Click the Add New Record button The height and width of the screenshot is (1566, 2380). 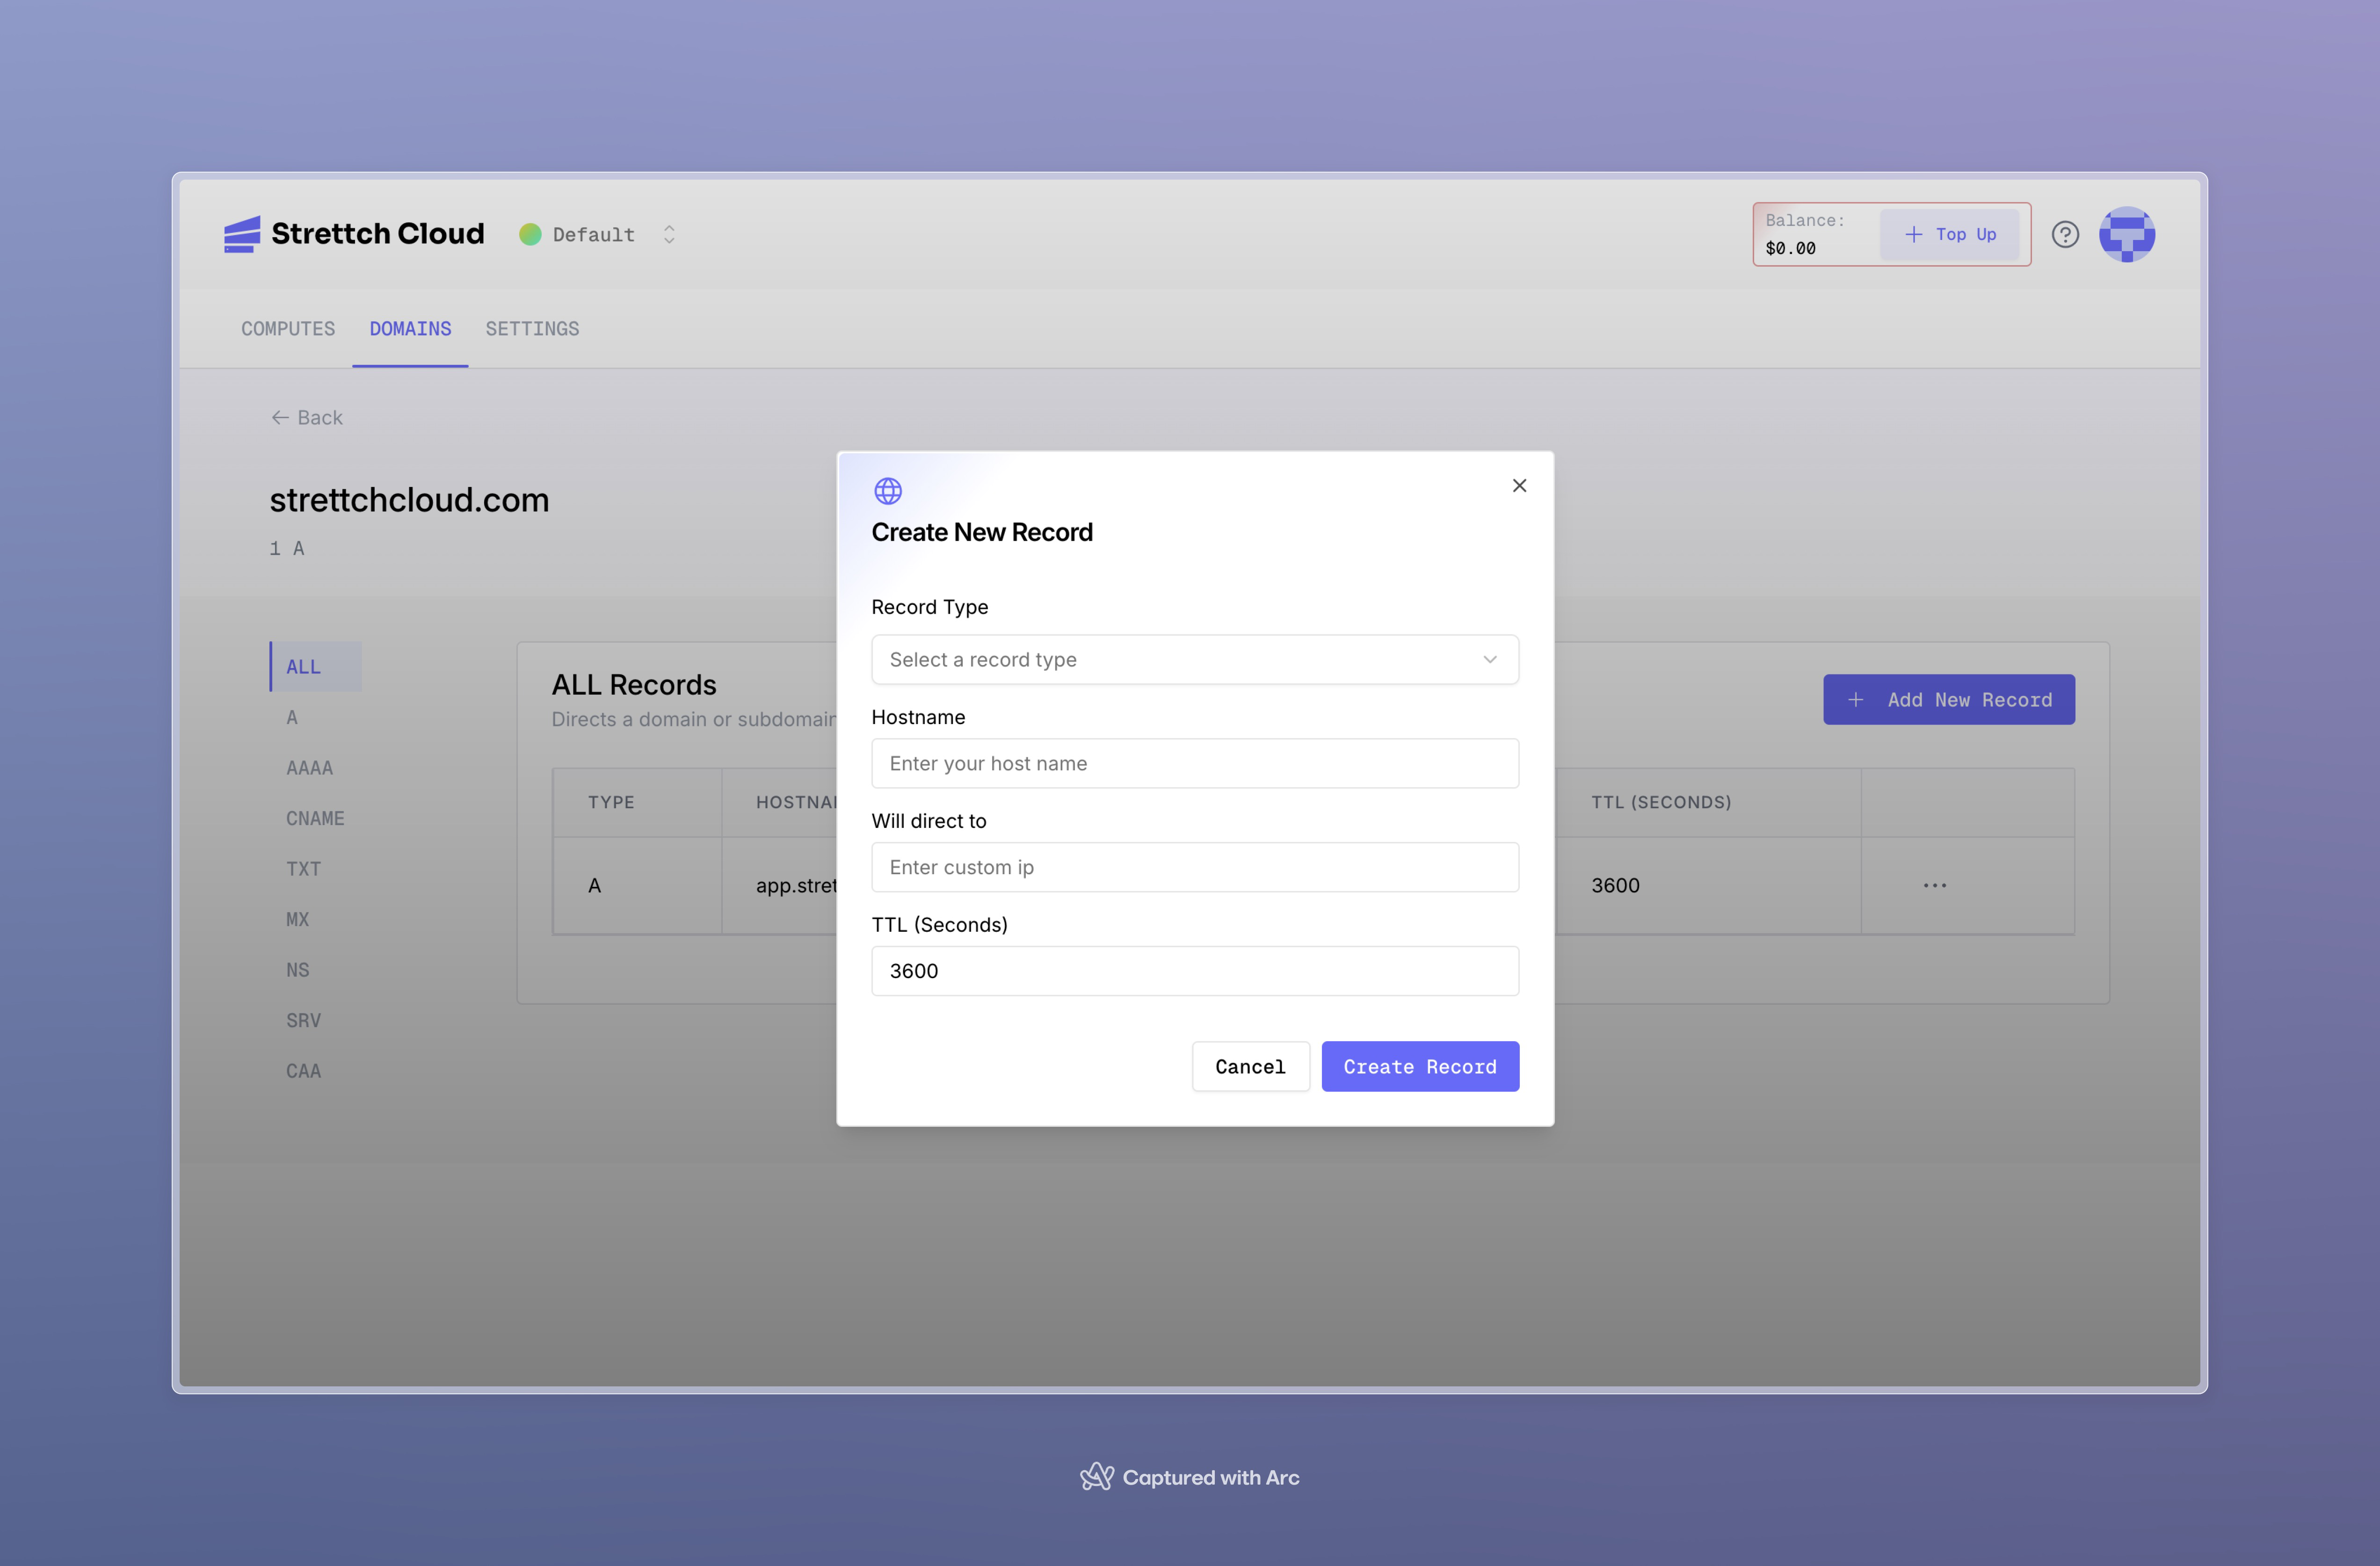coord(1947,699)
